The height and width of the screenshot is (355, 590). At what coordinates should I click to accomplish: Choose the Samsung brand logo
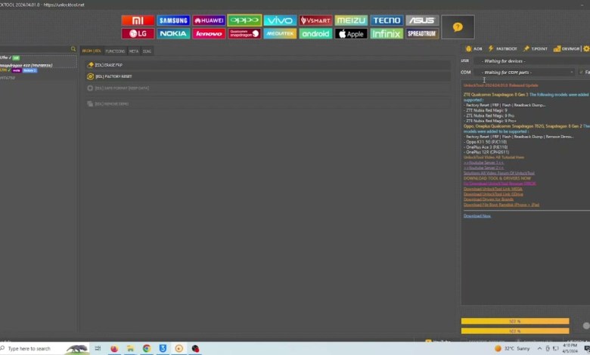click(173, 20)
